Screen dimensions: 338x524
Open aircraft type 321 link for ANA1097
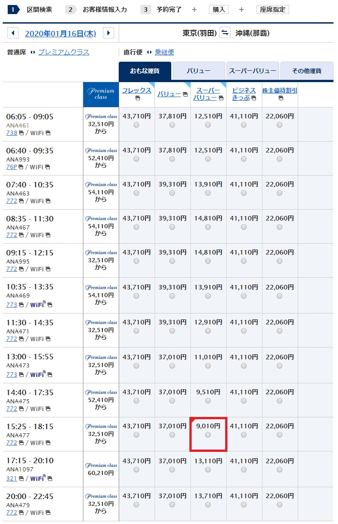pos(11,479)
